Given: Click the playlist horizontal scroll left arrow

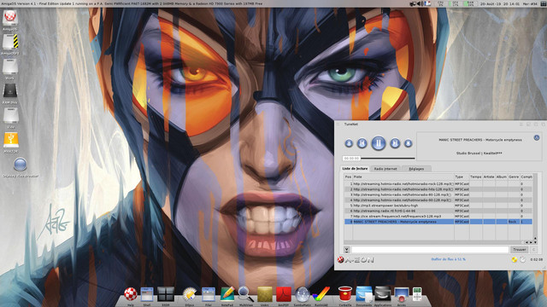Looking at the screenshot, I should click(x=526, y=242).
